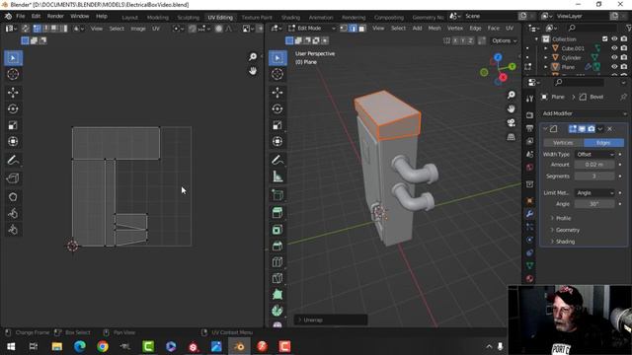Click the UV editor pan hand icon
632x355 pixels.
[253, 71]
